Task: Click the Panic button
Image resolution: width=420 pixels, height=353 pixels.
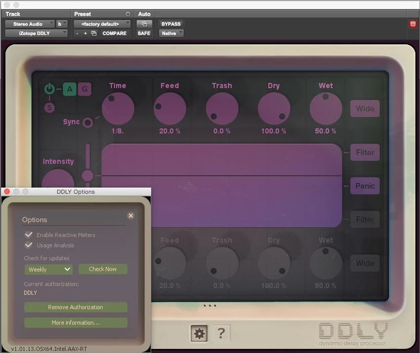Action: 365,186
